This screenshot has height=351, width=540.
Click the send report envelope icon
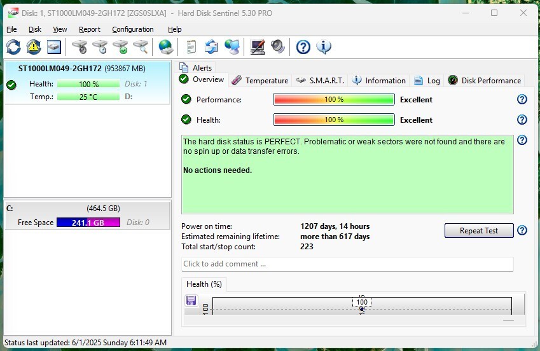211,47
